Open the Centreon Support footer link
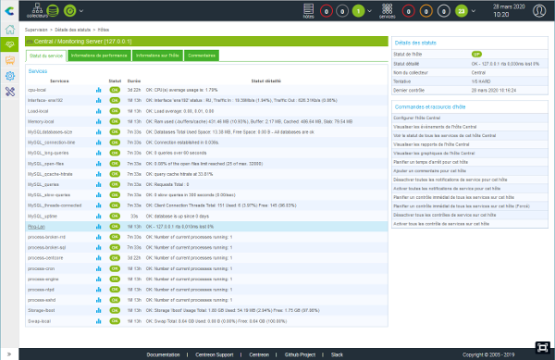The height and width of the screenshot is (360, 555). [215, 354]
